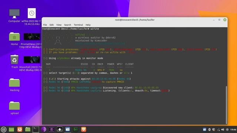Click 'Discovered new client' line
Screen dimensions: 237x133
pyautogui.click(x=101, y=88)
